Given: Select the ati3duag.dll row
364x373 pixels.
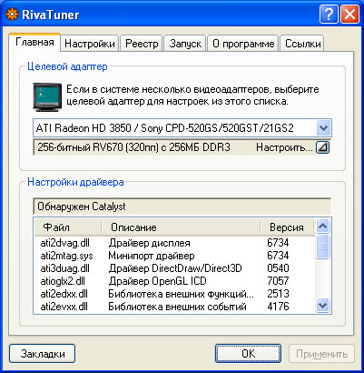Looking at the screenshot, I should [x=174, y=268].
